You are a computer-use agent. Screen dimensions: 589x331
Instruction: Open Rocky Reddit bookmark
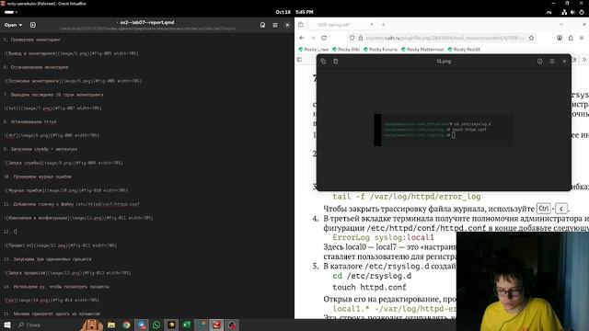point(464,50)
